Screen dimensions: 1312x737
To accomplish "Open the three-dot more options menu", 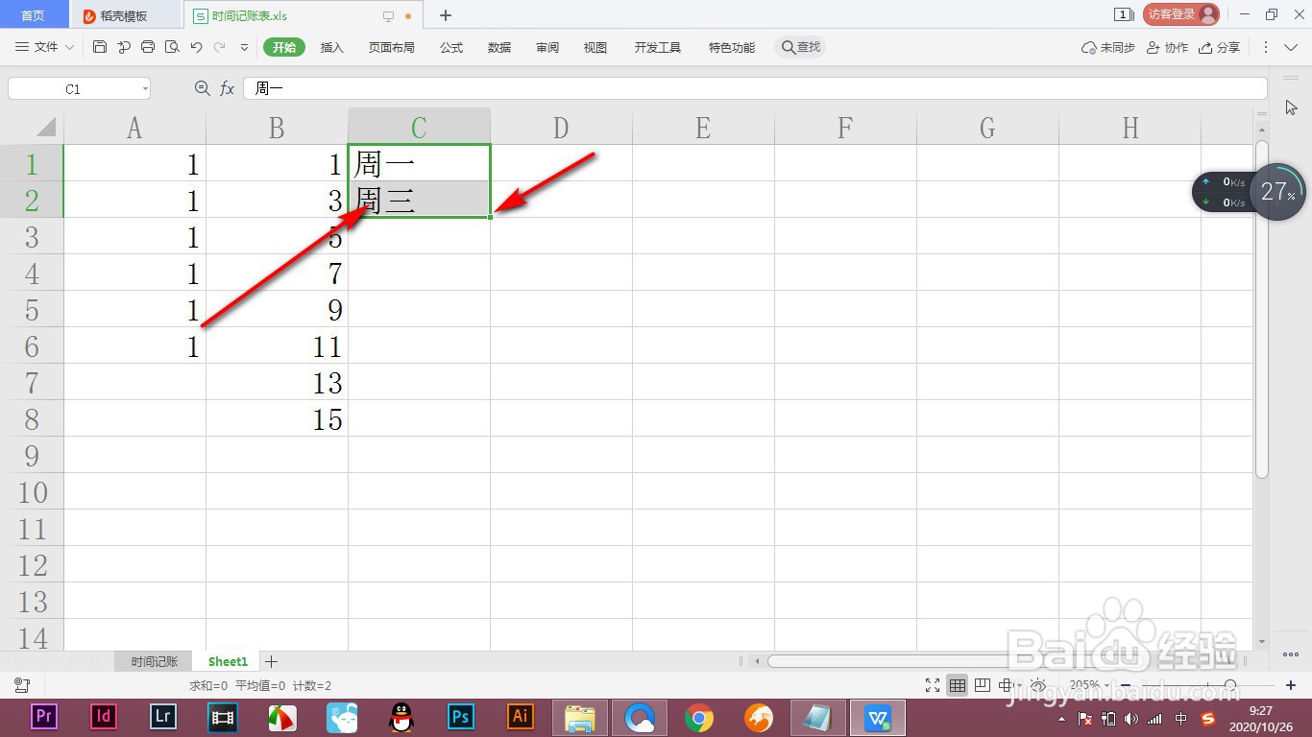I will click(x=1265, y=47).
